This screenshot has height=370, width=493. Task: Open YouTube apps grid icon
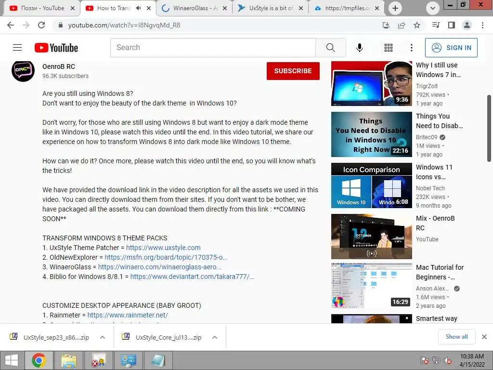point(389,48)
